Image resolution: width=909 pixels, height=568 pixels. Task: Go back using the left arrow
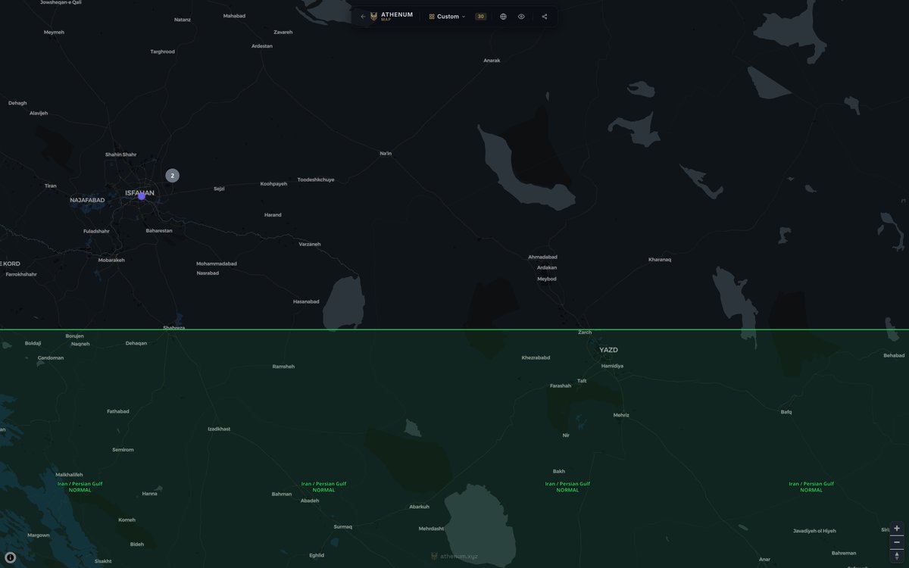pyautogui.click(x=363, y=17)
